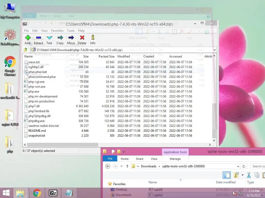The image size is (265, 198).
Task: Sort by Modified column header
Action: 123,56
